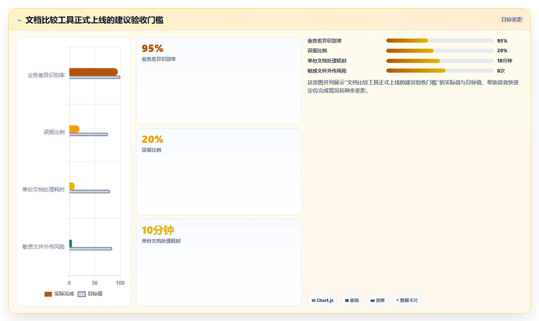Screen dimensions: 539x321
Task: Click the 敏感文件外传风险 green bar in chart
Action: pos(71,243)
